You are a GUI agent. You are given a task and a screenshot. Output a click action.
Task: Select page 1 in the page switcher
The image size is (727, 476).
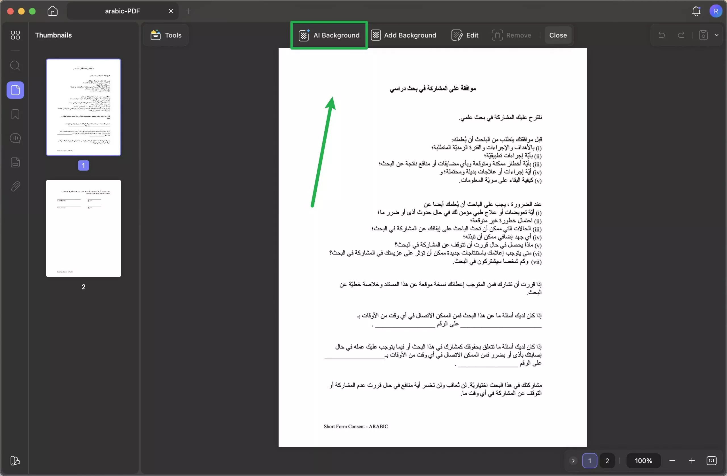tap(590, 461)
